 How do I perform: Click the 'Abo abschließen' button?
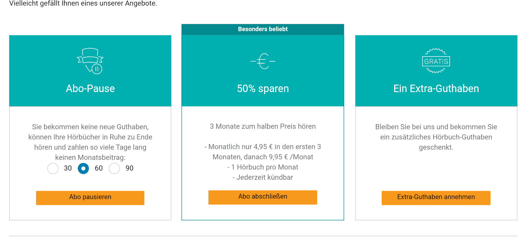click(263, 197)
